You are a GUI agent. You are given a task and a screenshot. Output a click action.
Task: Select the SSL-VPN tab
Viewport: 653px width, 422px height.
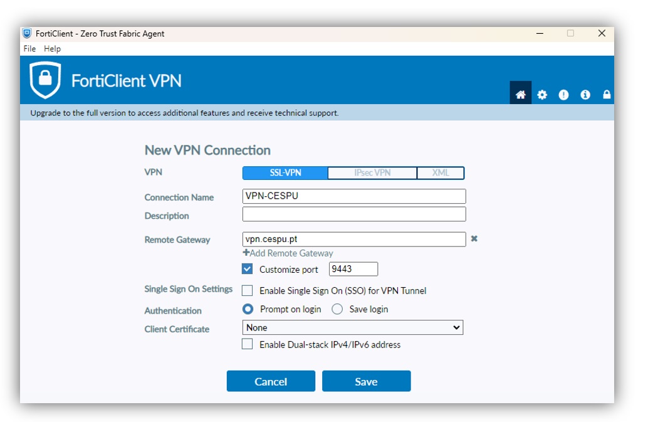tap(285, 173)
